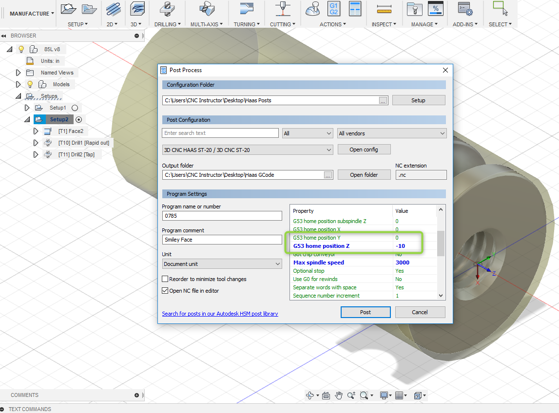Click the Program comment input field
Screen dimensions: 559x413
[x=222, y=240]
